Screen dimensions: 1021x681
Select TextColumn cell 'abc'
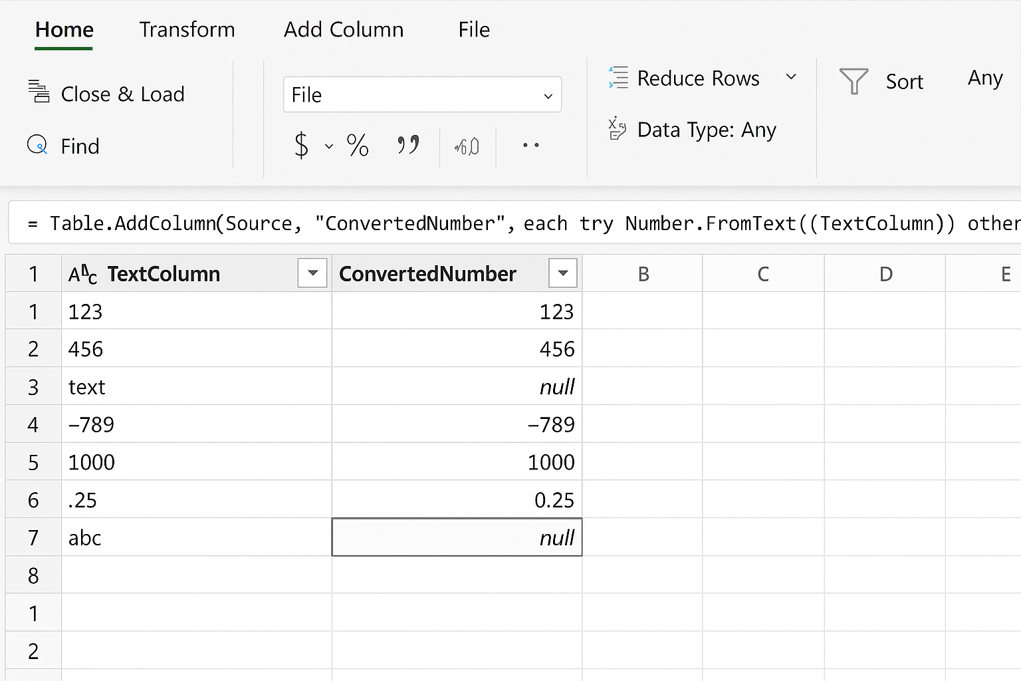[x=197, y=537]
